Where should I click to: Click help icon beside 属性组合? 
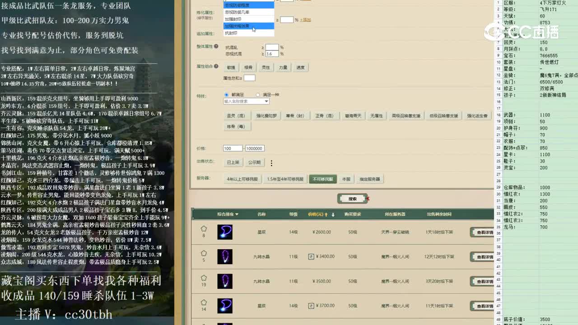pyautogui.click(x=216, y=66)
